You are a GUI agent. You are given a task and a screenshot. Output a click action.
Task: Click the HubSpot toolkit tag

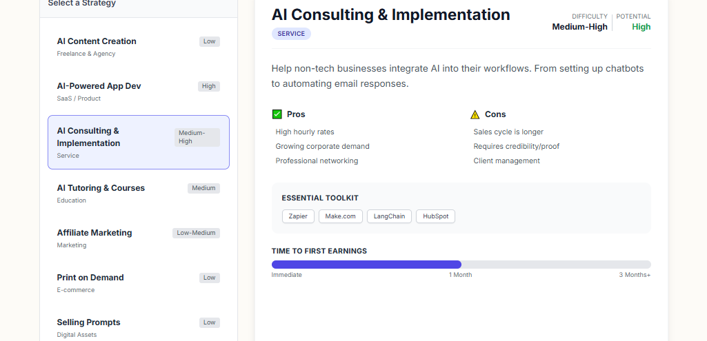(435, 216)
